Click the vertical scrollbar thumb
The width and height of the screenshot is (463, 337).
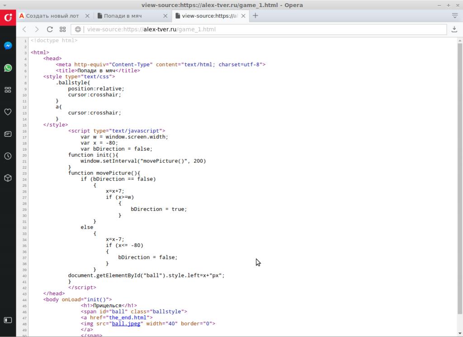pos(460,179)
